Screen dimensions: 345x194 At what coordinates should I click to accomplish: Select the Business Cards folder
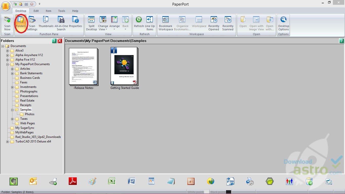tap(30, 78)
